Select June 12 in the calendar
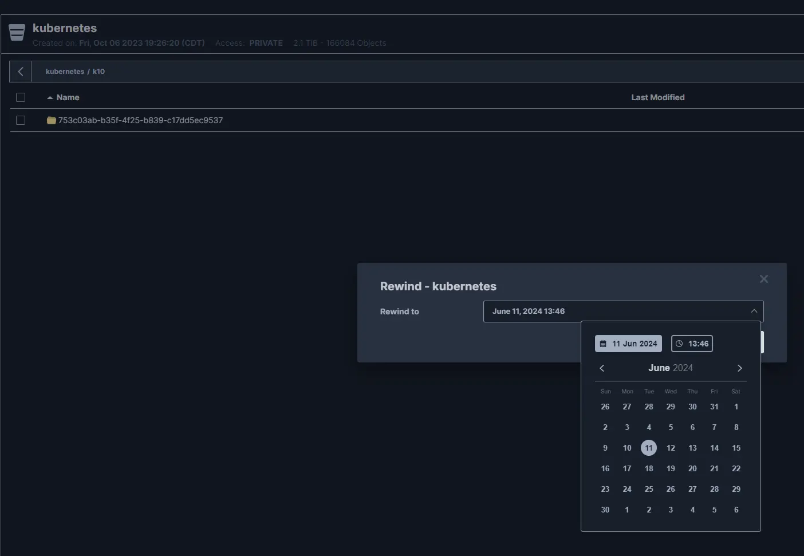Viewport: 804px width, 556px height. [x=671, y=448]
